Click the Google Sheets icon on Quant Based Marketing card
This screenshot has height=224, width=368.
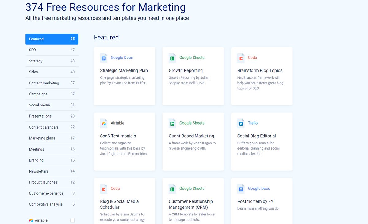(x=172, y=123)
